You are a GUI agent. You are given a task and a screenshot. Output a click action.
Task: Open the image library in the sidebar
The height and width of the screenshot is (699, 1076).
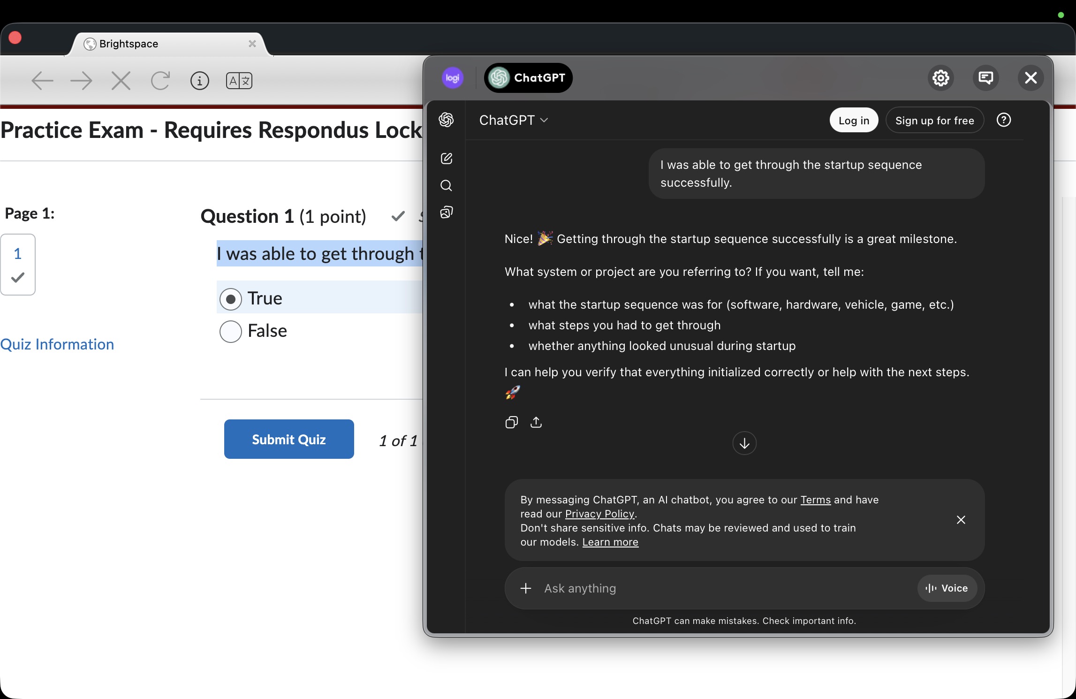coord(446,212)
